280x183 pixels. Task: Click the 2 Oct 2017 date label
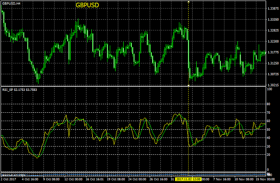pos(9,179)
